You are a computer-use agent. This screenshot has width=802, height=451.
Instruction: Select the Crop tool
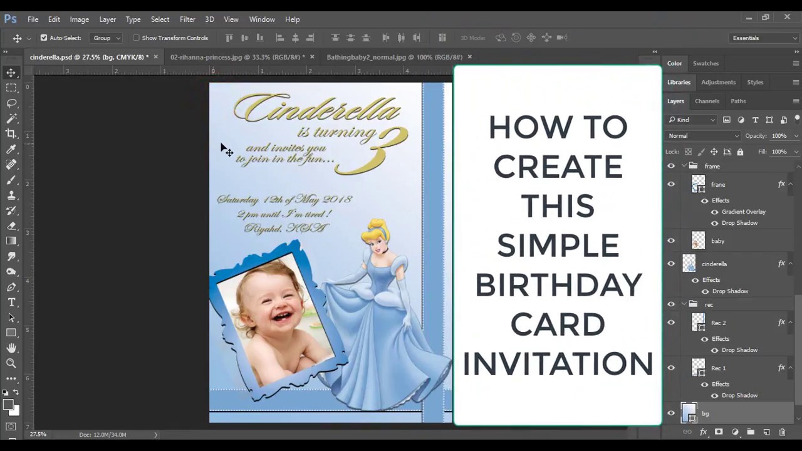[11, 133]
